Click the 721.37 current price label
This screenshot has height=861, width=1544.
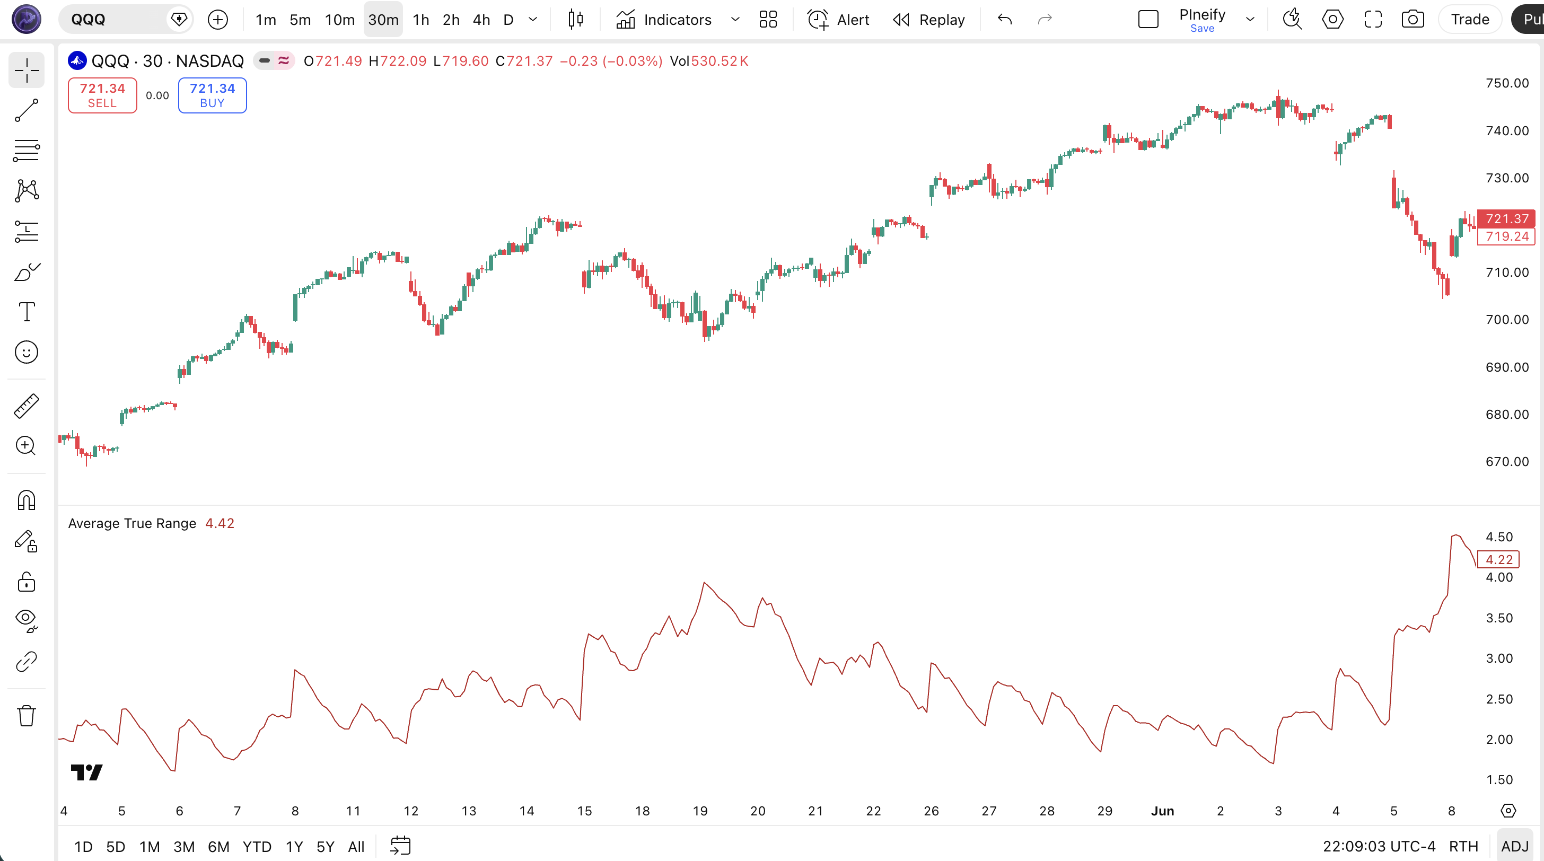1506,218
